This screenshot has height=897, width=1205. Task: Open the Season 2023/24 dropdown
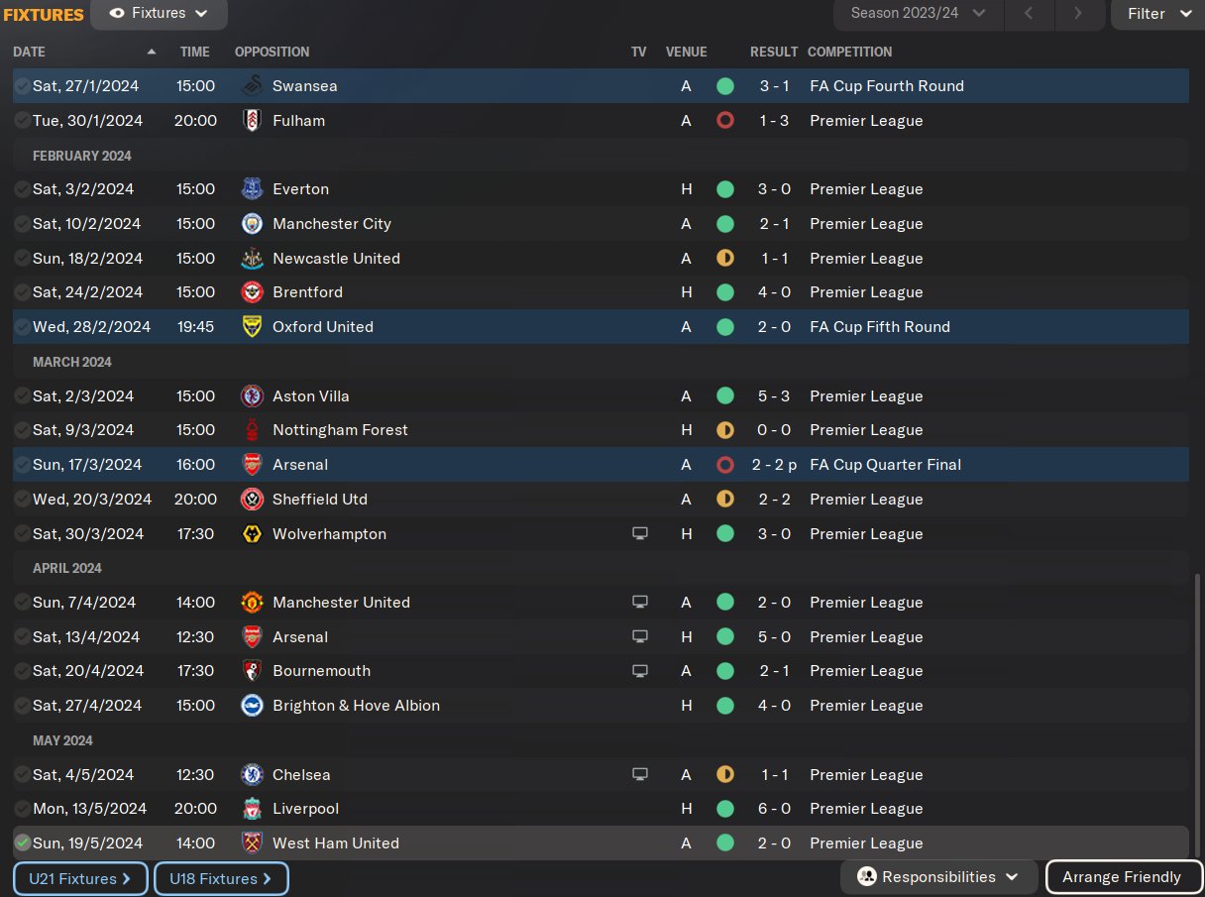pyautogui.click(x=919, y=14)
